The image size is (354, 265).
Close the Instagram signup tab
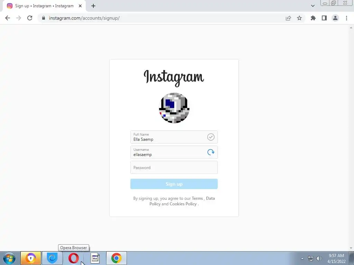(80, 6)
